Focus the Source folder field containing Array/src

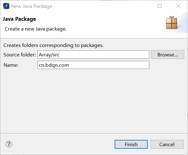coord(93,55)
